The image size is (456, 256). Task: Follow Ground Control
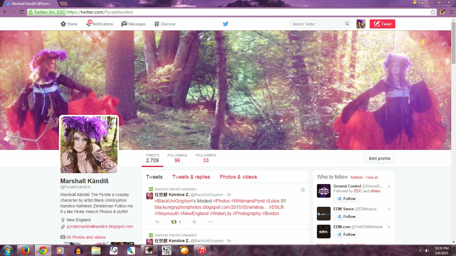tap(346, 199)
